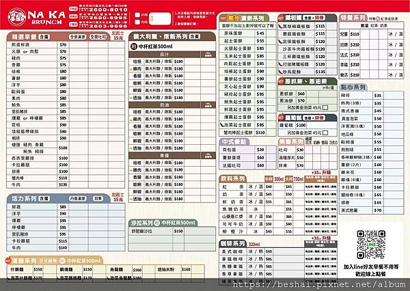410x291 pixels.
Task: Click the 奶油 sauce header bar
Action: 165,105
